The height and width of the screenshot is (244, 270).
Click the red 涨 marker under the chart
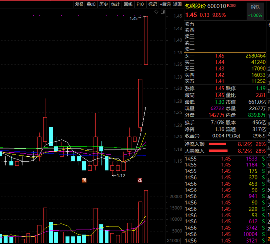140,180
